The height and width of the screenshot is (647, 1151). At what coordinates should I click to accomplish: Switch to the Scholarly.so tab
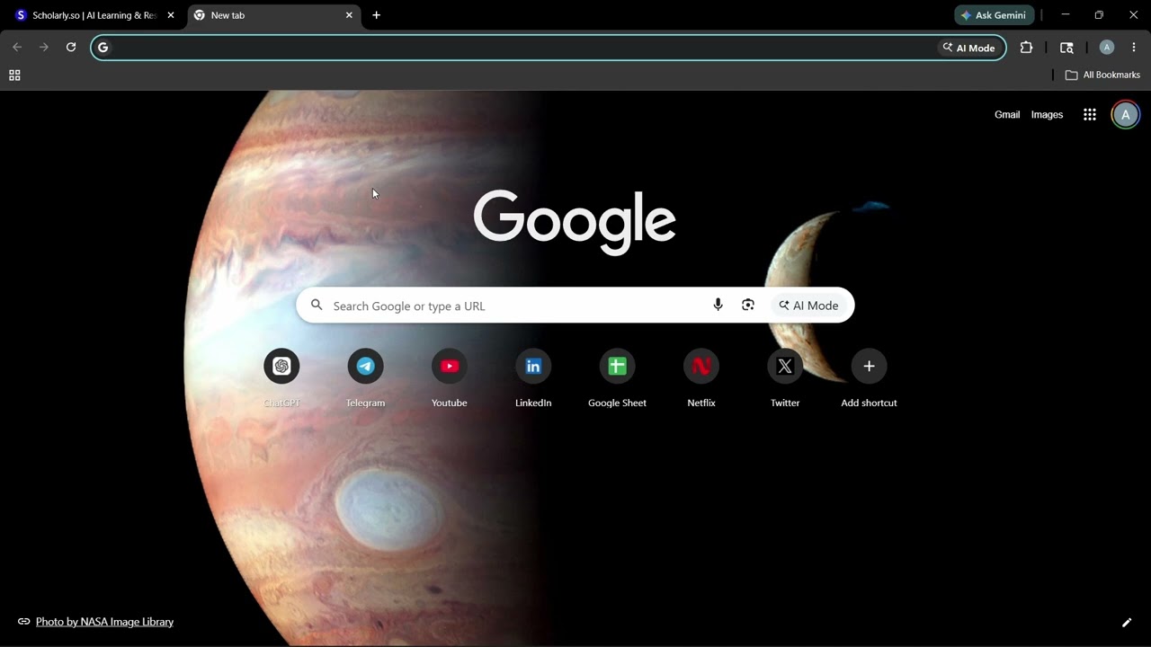(x=94, y=15)
